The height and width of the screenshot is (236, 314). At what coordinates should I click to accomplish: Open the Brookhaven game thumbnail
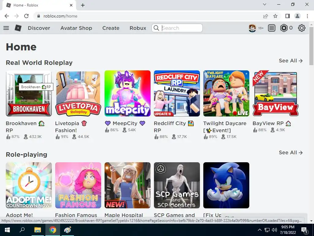tap(29, 93)
